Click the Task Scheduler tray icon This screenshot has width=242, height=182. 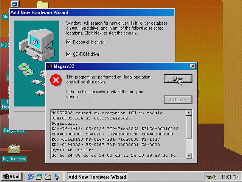(209, 177)
